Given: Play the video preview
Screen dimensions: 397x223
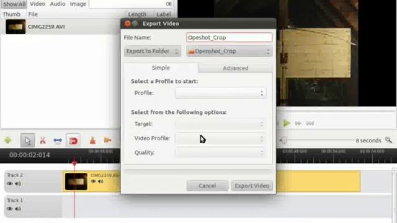Looking at the screenshot, I should 287,123.
